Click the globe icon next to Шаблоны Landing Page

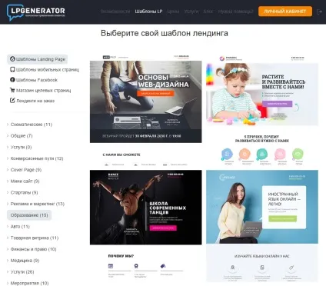click(12, 59)
